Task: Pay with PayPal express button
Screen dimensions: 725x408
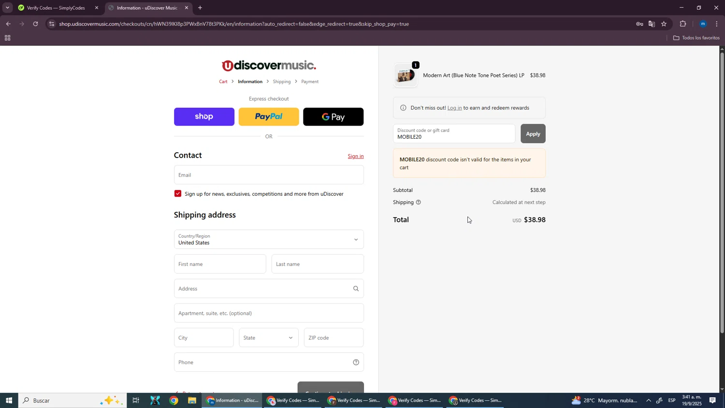Action: coord(269,117)
